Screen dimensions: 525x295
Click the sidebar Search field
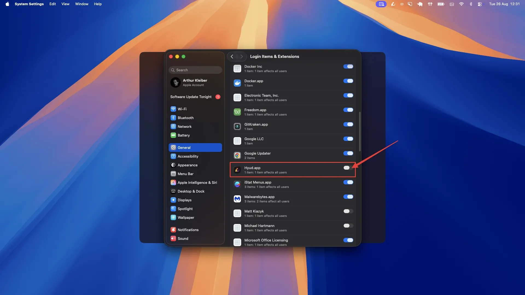coord(195,70)
